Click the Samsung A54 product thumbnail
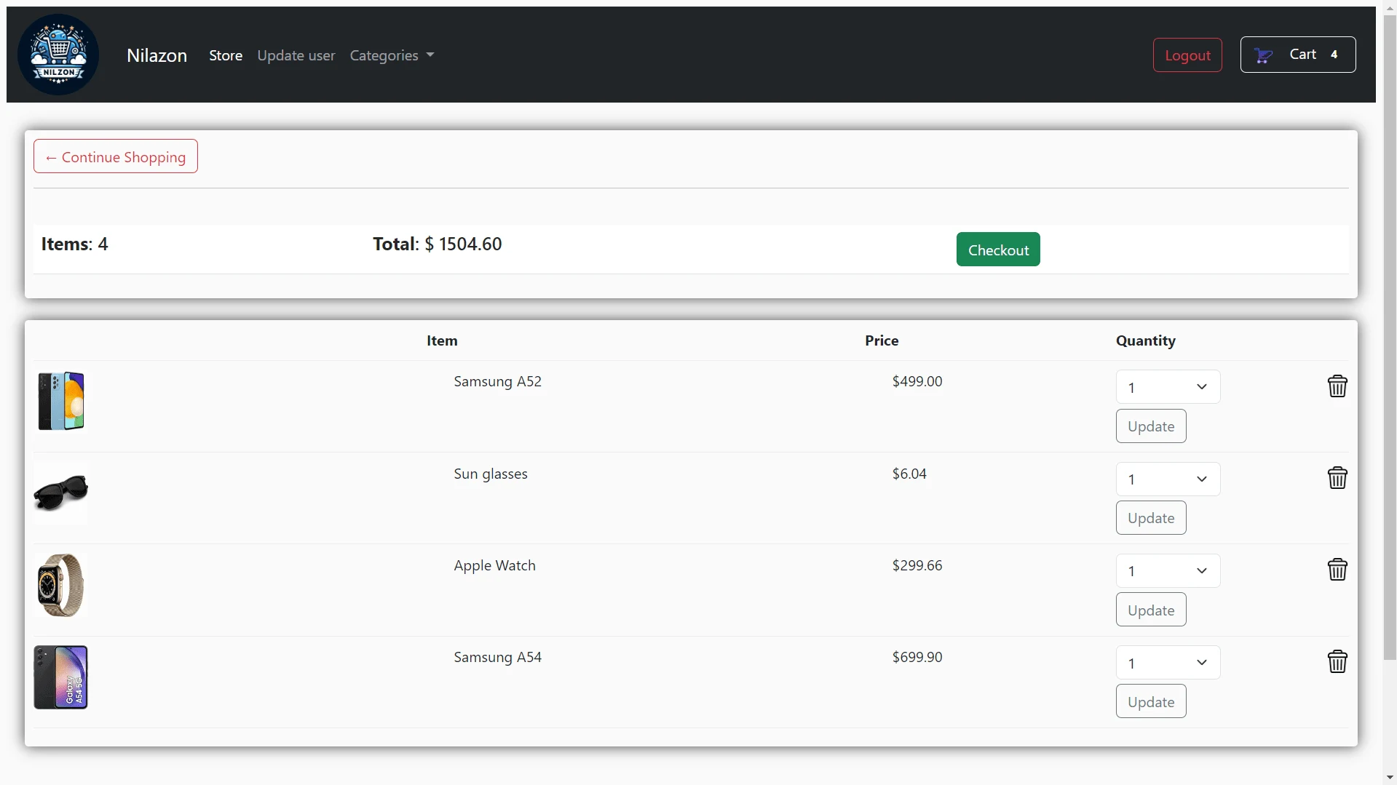1397x785 pixels. click(61, 677)
